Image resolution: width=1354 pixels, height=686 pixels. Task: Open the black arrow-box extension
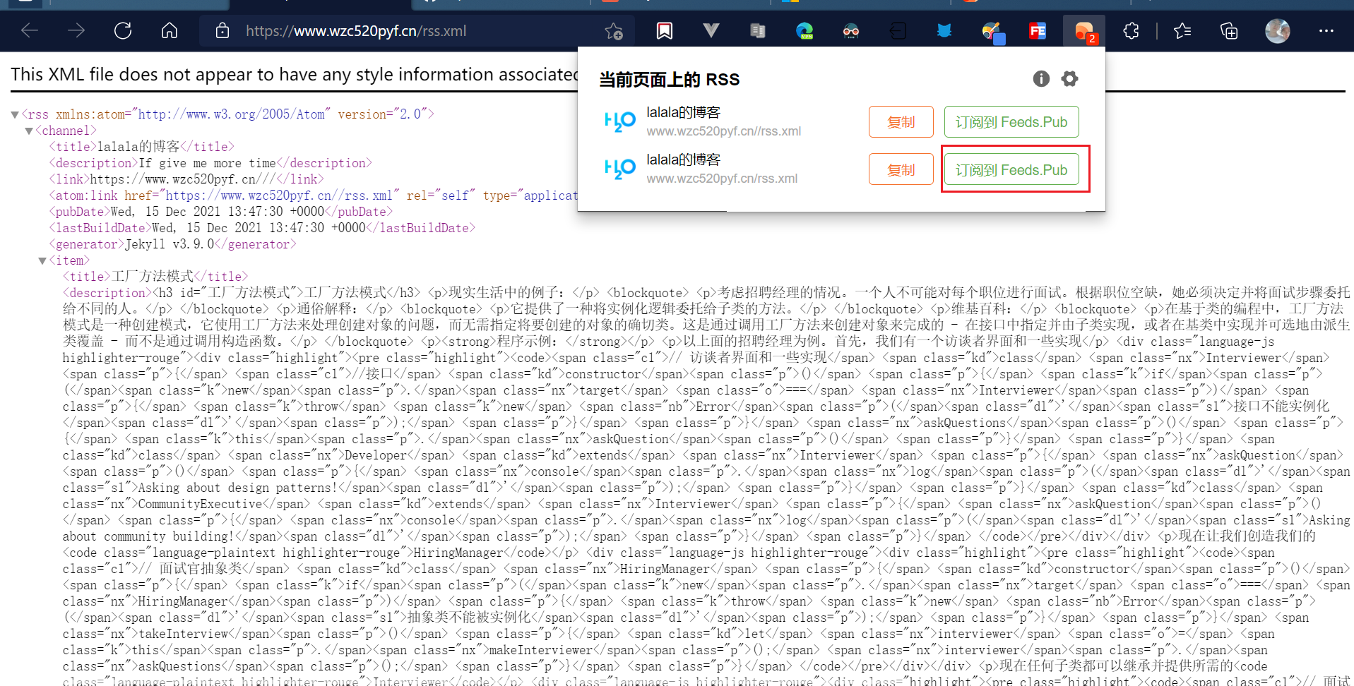pos(898,31)
